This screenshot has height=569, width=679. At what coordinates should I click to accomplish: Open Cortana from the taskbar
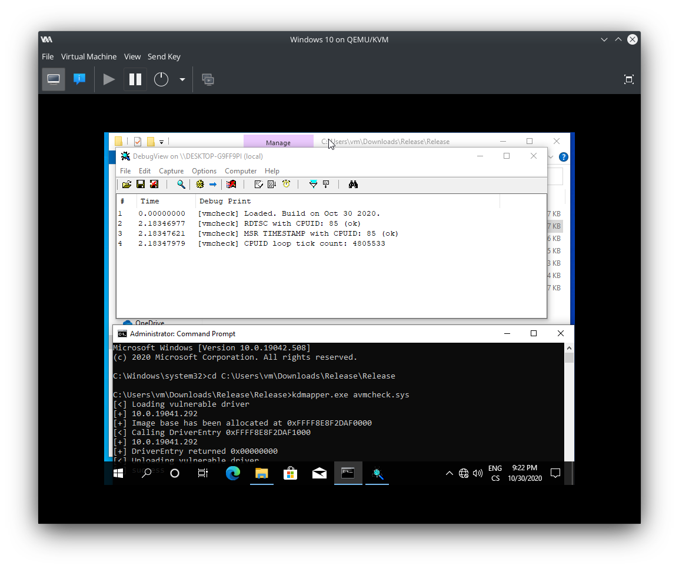[175, 473]
